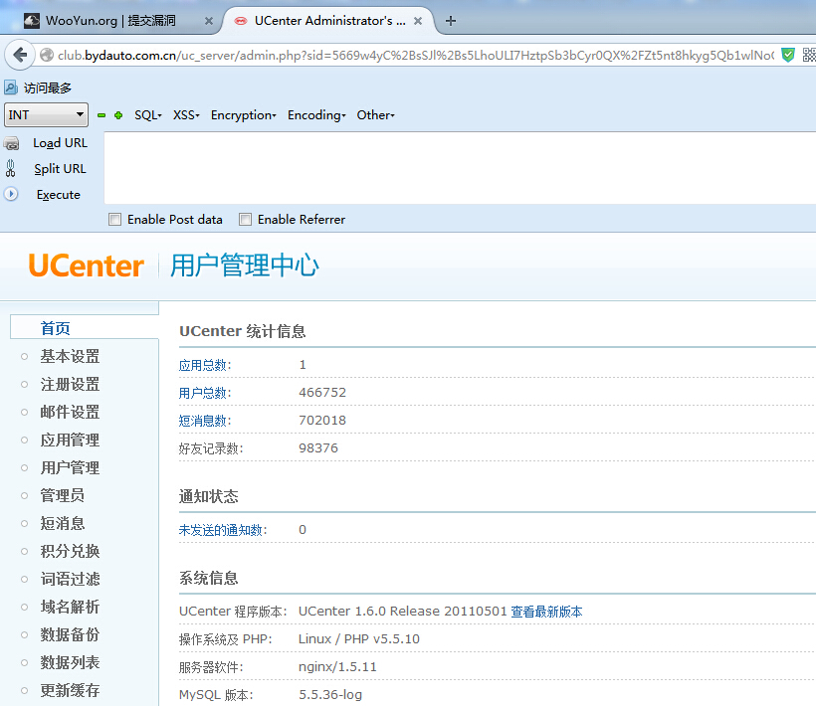Click the Execute blue play icon
The width and height of the screenshot is (816, 706).
pos(11,194)
